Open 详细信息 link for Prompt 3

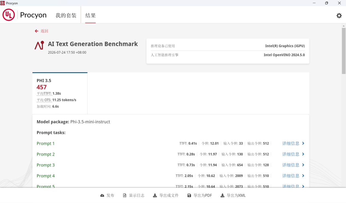291,165
